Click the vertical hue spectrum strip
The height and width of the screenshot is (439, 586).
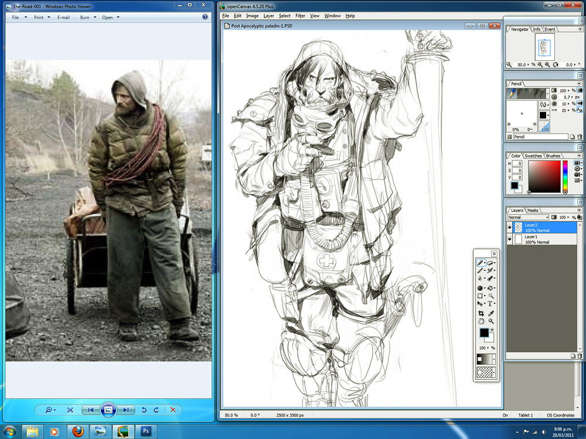click(565, 176)
